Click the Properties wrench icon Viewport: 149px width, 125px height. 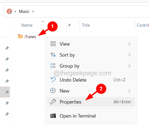click(x=53, y=102)
